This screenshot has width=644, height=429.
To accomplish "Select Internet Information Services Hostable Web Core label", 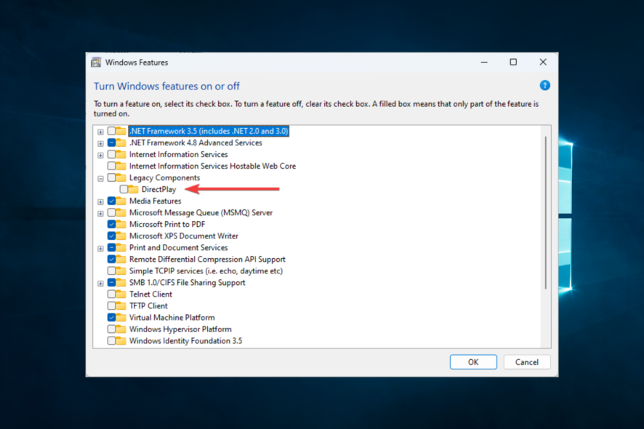I will [x=212, y=166].
